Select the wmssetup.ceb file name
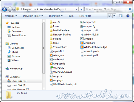Viewport: 134px width, 102px height. (x=91, y=51)
